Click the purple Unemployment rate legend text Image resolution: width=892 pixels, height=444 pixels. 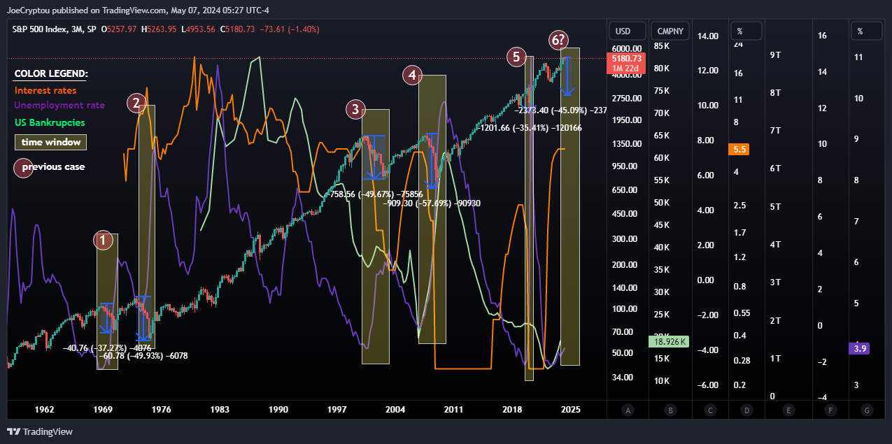coord(59,106)
